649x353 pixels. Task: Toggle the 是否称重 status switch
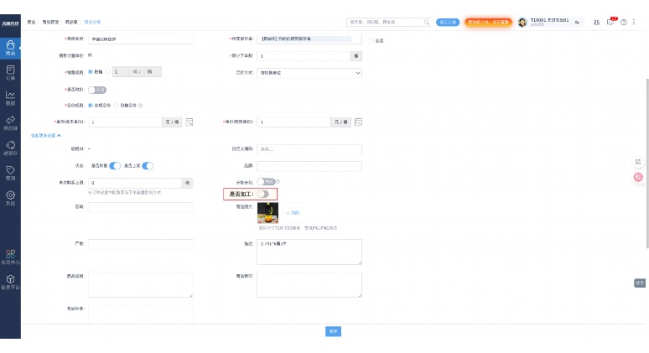115,166
